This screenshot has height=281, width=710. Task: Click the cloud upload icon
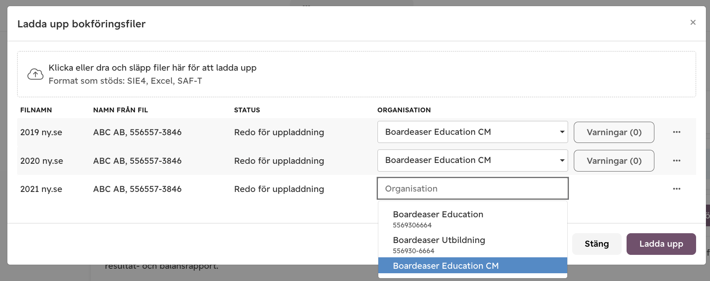tap(35, 74)
